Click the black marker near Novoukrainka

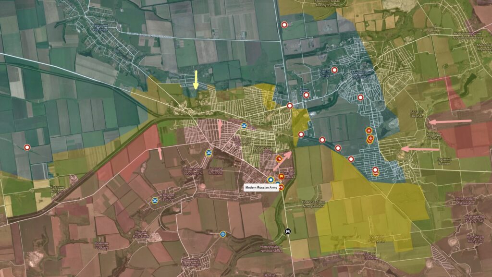[x=288, y=231]
